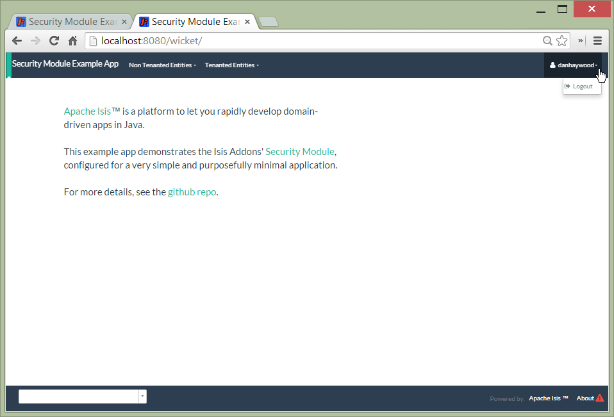Click the browser reload icon

point(54,41)
